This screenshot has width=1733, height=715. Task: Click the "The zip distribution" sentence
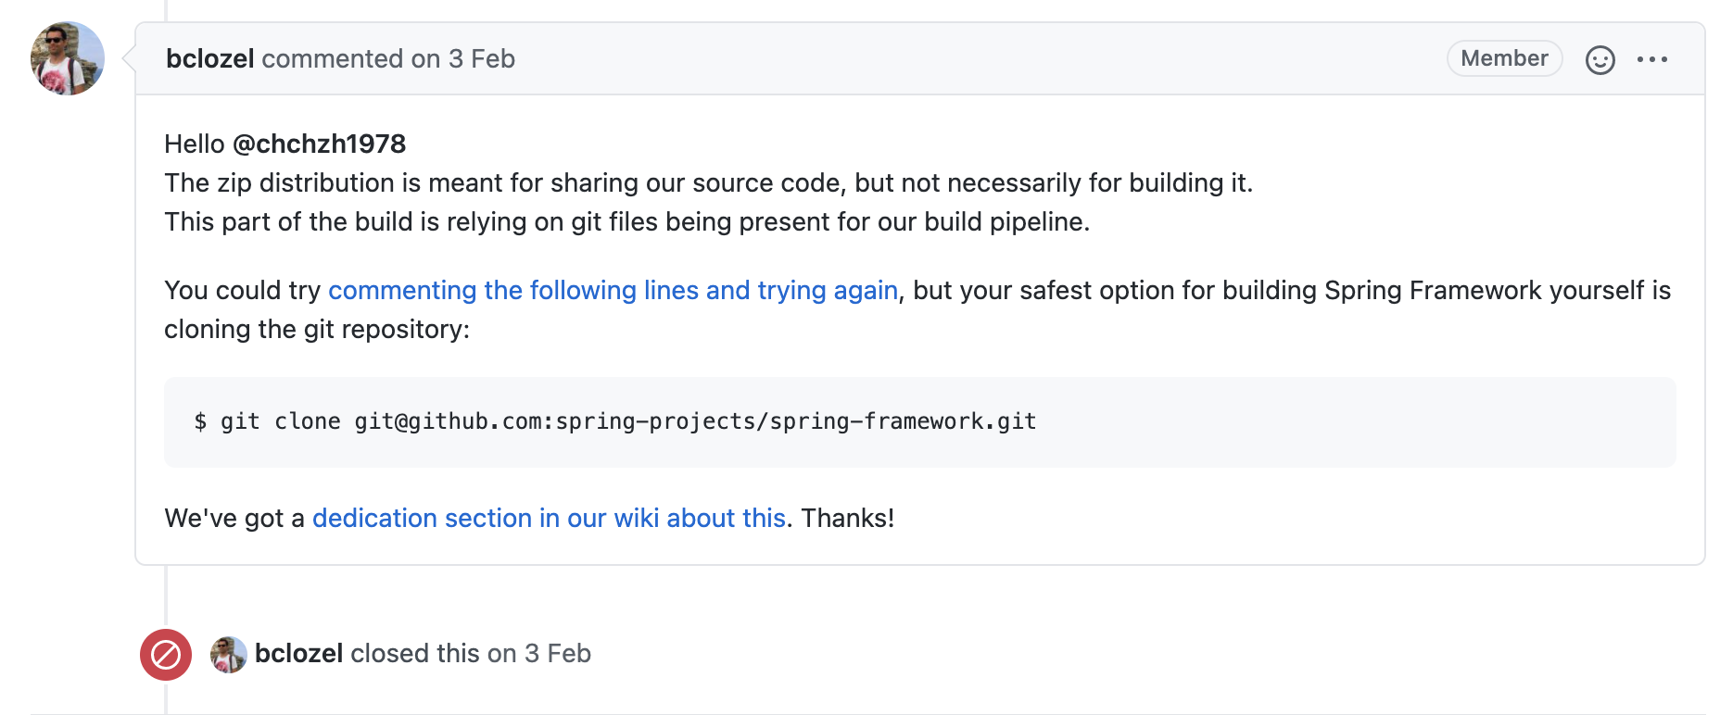pos(708,182)
